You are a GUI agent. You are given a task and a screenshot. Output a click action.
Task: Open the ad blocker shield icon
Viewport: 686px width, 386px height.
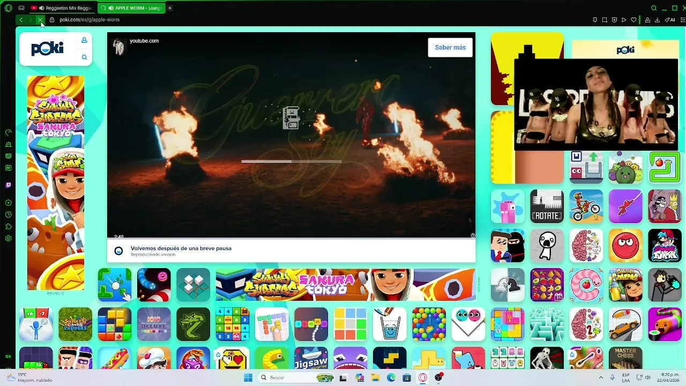[614, 20]
